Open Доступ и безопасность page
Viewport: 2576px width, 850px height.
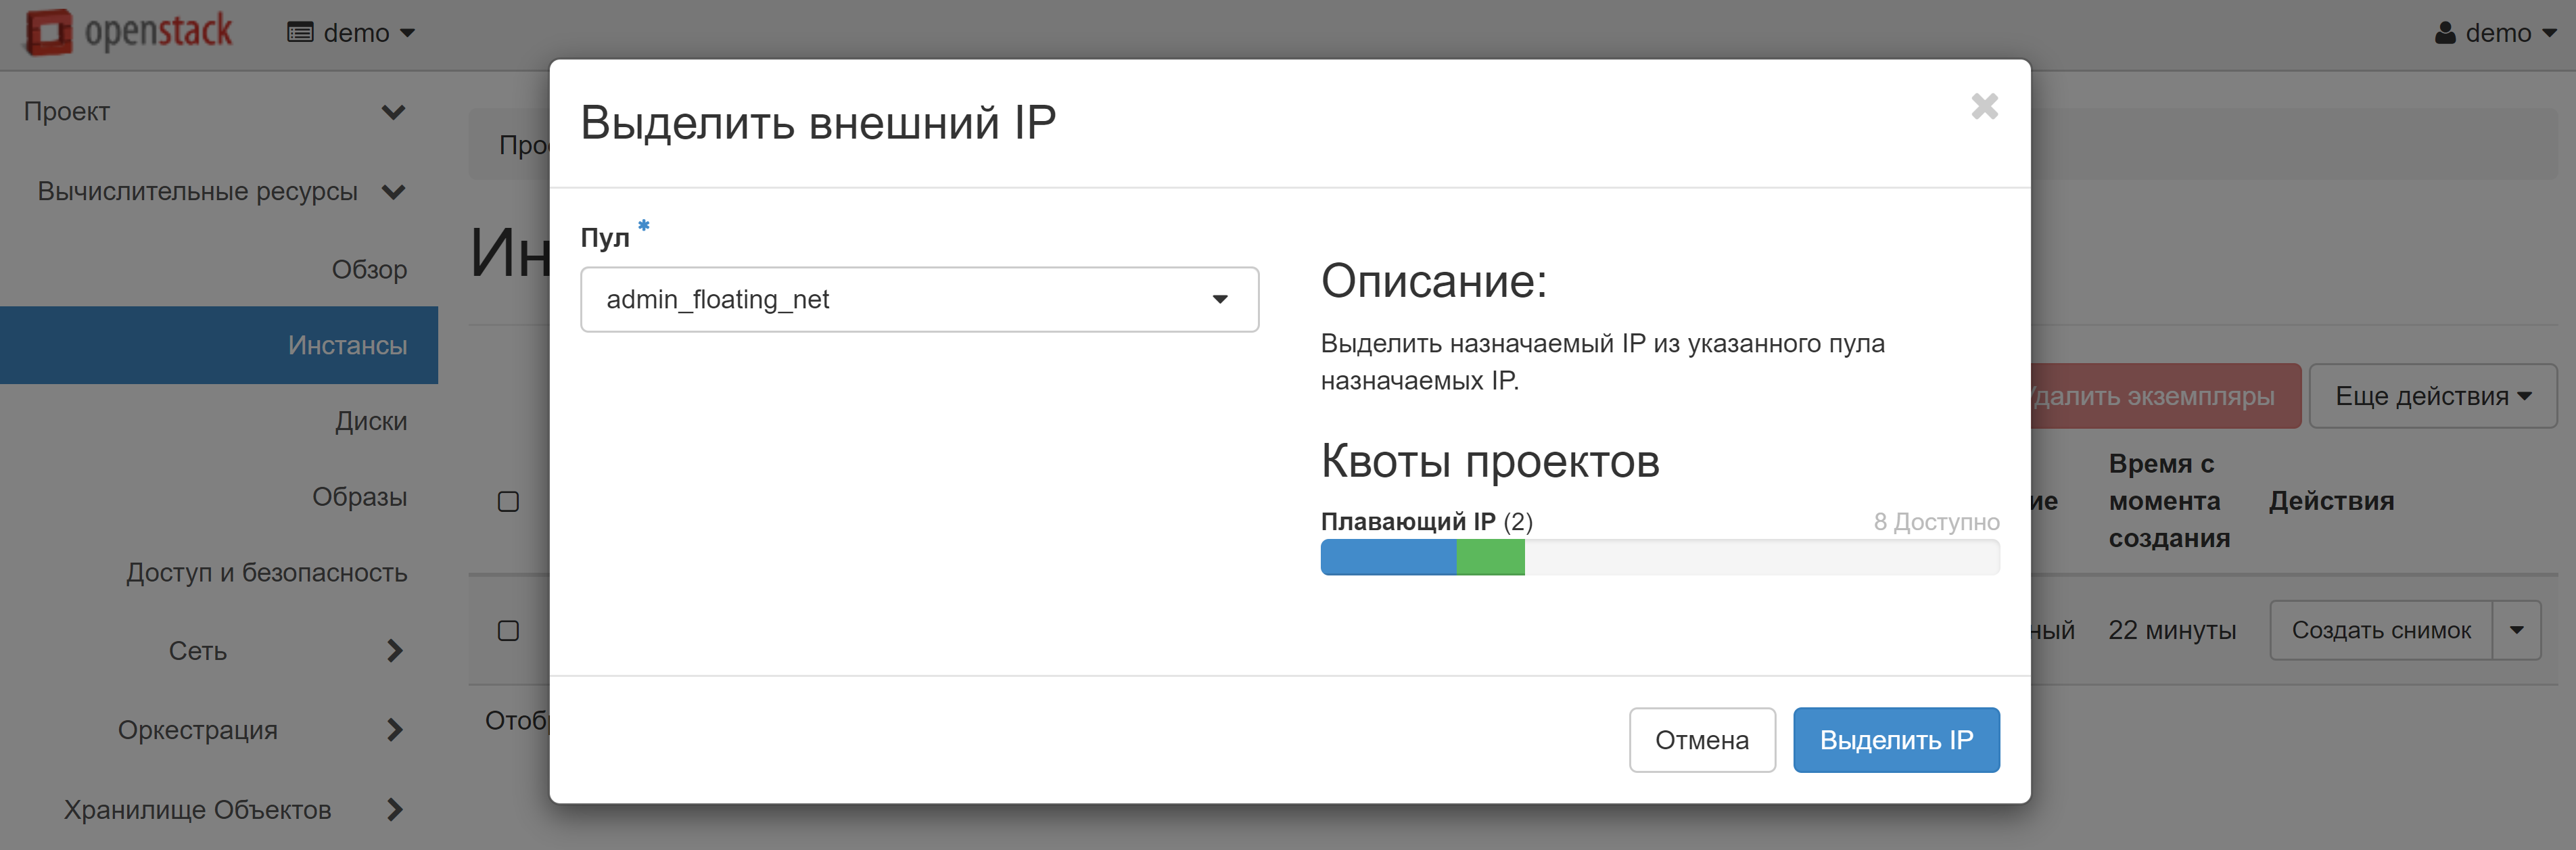tap(266, 573)
